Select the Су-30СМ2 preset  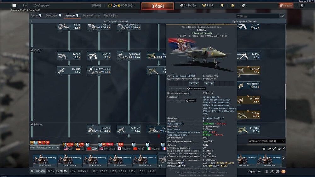62,171
